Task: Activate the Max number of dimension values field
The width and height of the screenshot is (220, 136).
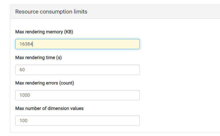Action: pos(78,120)
